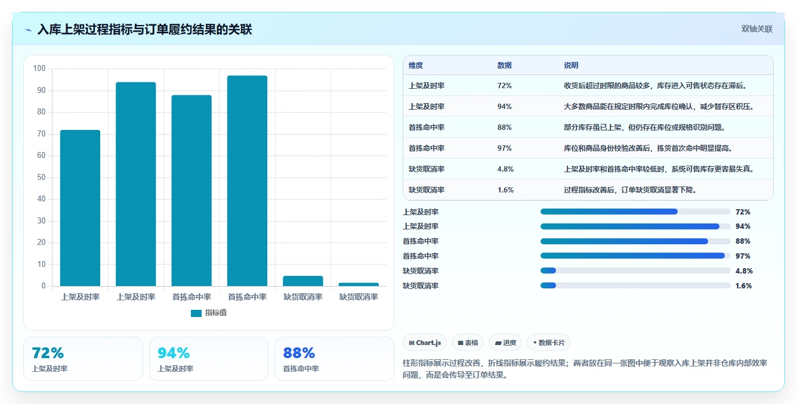Click the 50 label on the y-axis
797x404 pixels.
click(41, 178)
